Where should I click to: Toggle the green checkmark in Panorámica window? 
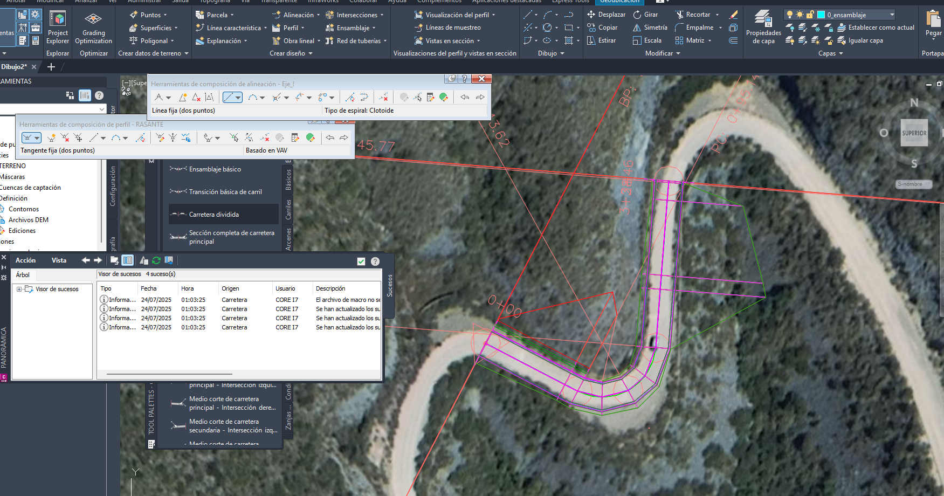click(361, 261)
